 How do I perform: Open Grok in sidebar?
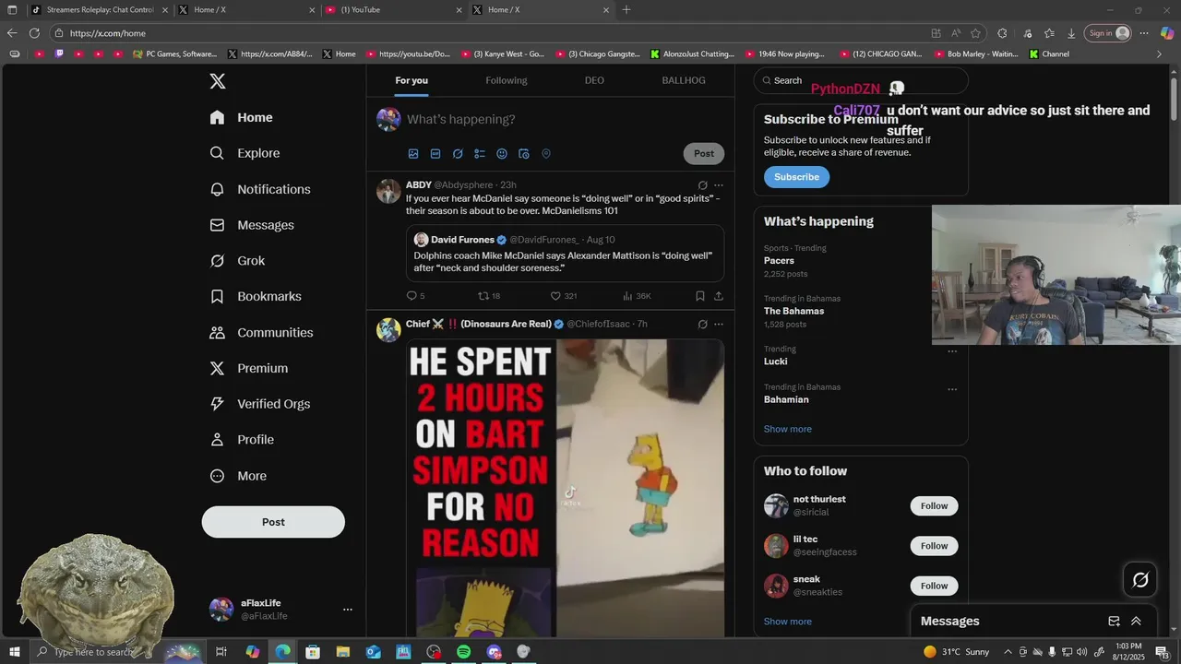point(238,261)
